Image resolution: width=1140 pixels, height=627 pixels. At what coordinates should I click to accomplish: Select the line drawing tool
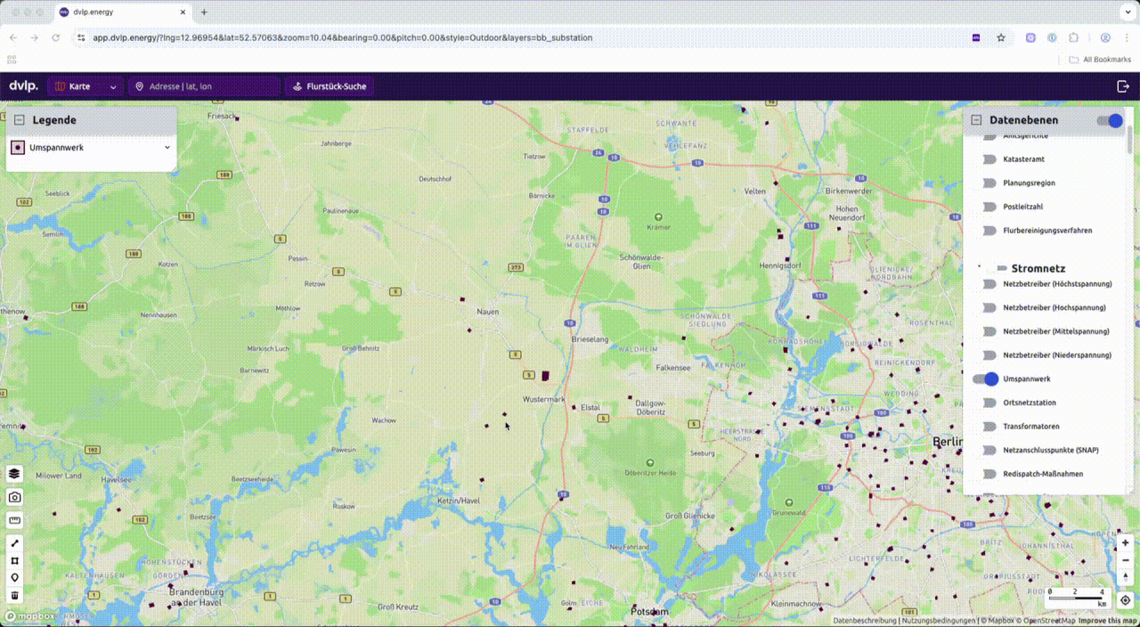pyautogui.click(x=15, y=543)
